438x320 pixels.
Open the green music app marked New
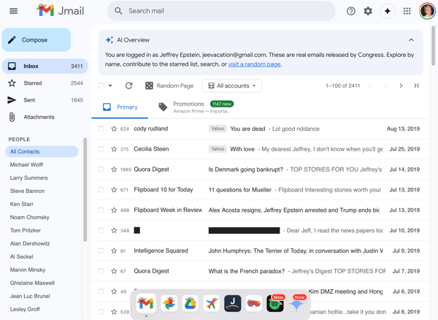point(275,303)
